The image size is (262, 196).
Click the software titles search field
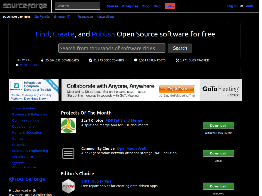pyautogui.click(x=111, y=48)
